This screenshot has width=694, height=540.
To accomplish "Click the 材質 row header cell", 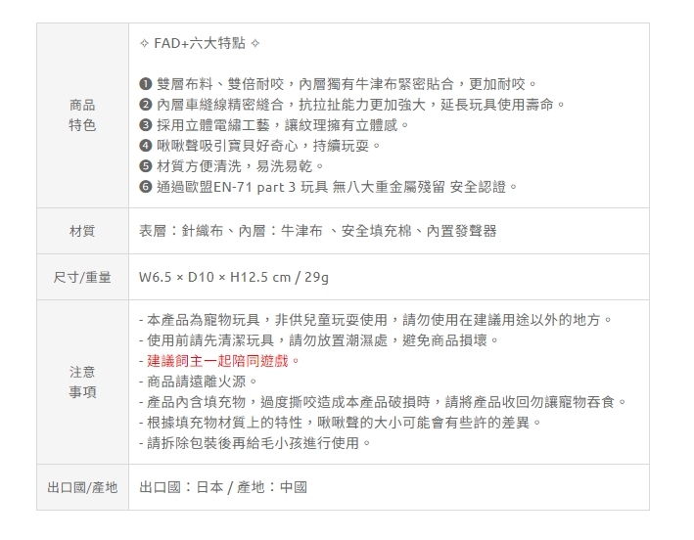I will (x=82, y=231).
